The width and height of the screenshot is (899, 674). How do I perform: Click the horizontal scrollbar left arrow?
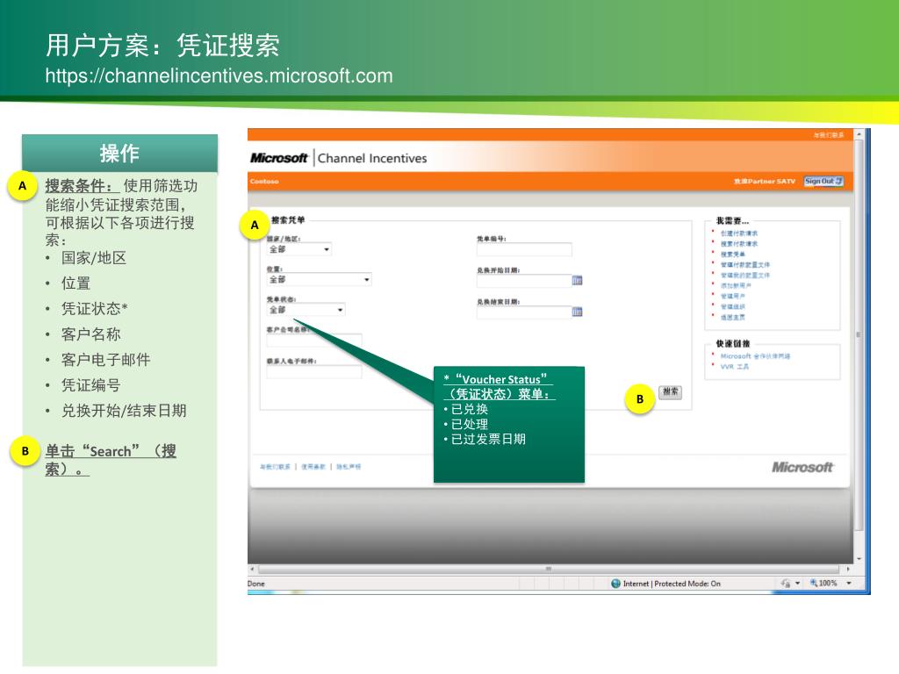pyautogui.click(x=252, y=569)
